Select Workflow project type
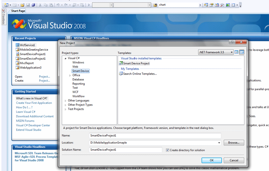The height and width of the screenshot is (171, 269). pos(78,96)
